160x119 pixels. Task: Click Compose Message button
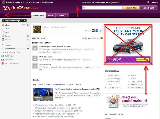(x=12, y=21)
